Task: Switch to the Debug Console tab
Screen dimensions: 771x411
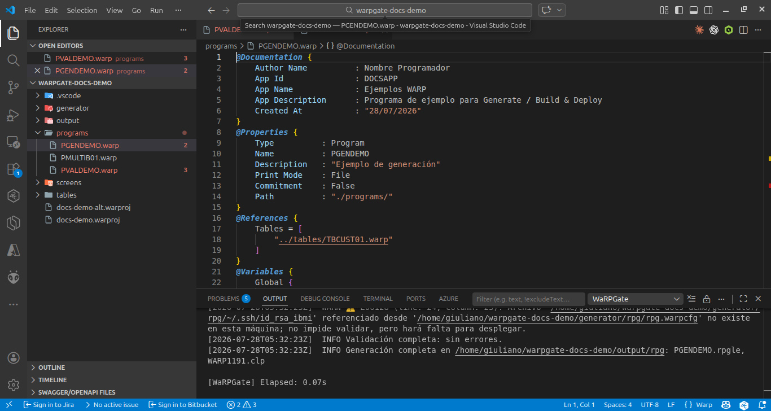Action: pos(325,299)
